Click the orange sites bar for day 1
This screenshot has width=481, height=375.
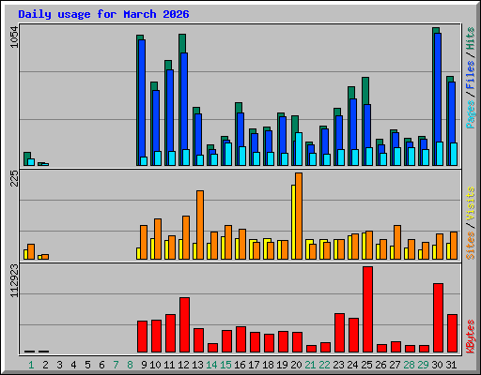[31, 252]
